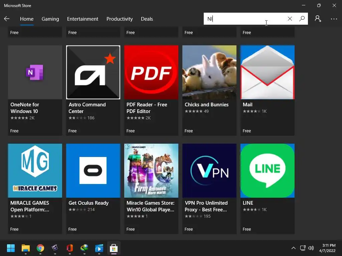
Task: Open the media player taskbar icon
Action: tap(99, 248)
